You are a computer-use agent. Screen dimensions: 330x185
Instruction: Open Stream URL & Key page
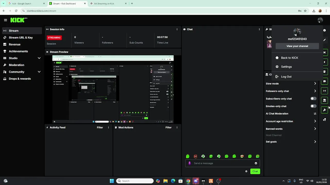coord(22,38)
